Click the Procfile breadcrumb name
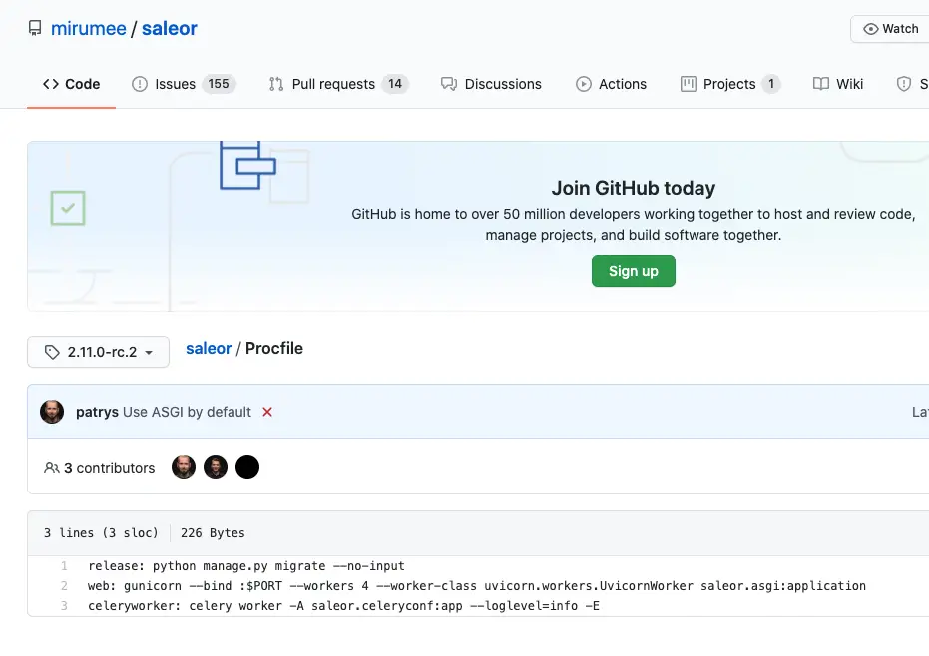Screen dimensions: 929x656 [x=274, y=349]
